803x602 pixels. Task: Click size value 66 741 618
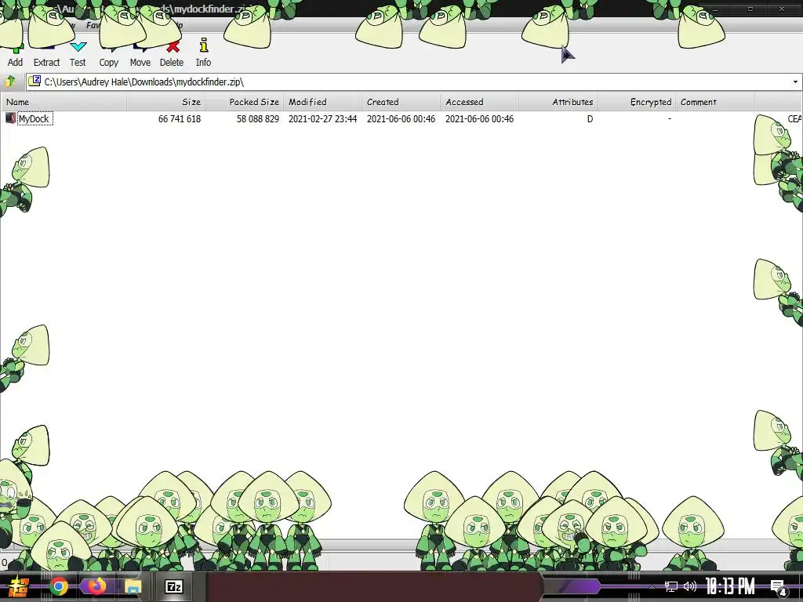tap(180, 119)
